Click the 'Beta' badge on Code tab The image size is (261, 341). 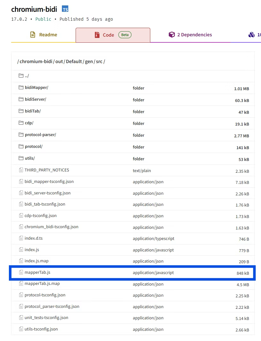(x=125, y=35)
